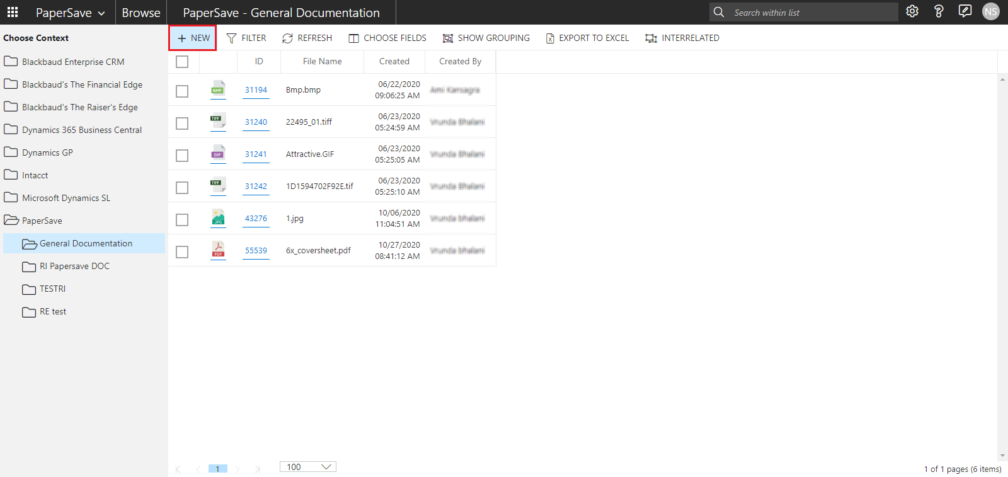
Task: Open the settings gear icon
Action: coord(912,11)
